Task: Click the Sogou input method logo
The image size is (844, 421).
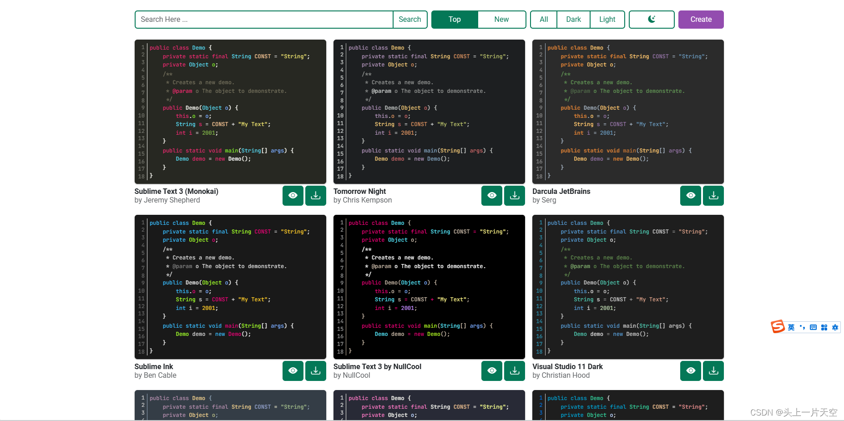Action: click(x=778, y=326)
